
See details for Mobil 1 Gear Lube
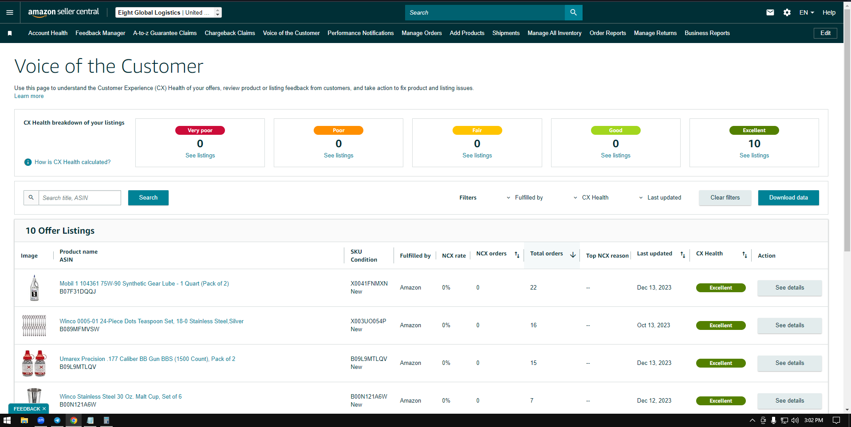point(790,288)
